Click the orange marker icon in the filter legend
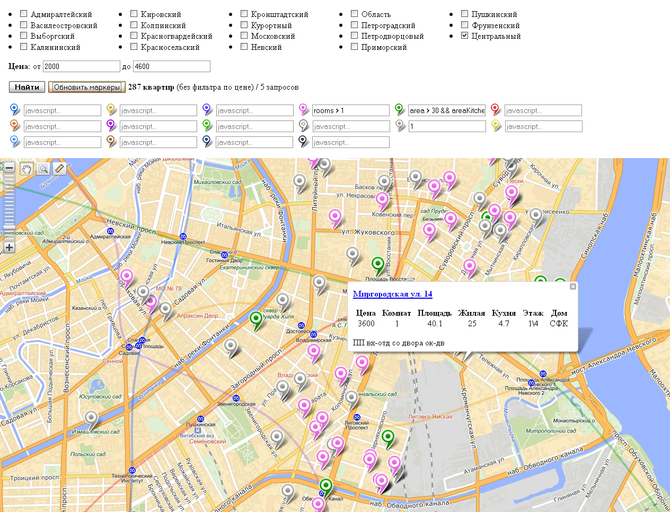Screen dimensions: 670x512 [x=15, y=126]
